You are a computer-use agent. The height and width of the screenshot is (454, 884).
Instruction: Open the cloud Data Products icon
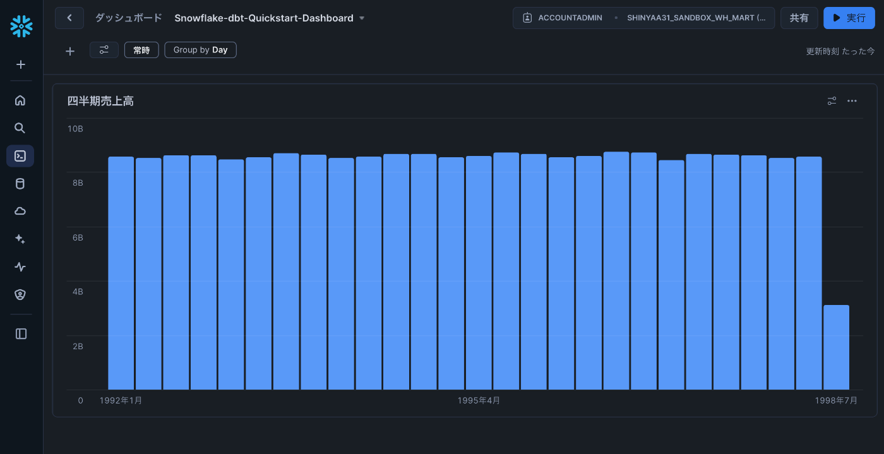point(20,211)
